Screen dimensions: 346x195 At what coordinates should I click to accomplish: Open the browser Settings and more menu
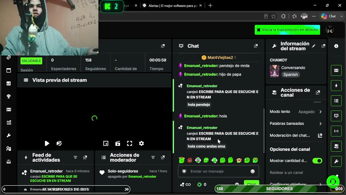[314, 16]
